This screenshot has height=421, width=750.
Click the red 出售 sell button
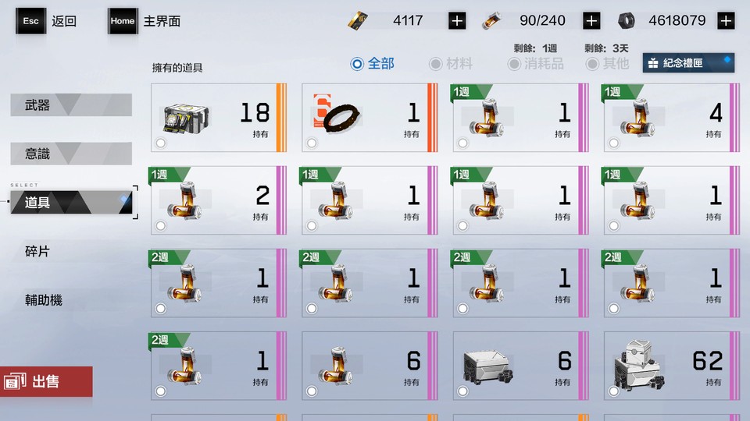46,381
